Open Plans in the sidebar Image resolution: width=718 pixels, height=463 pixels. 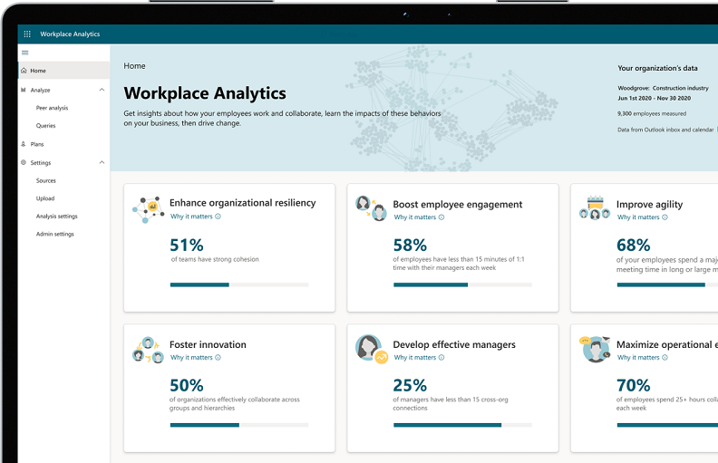pyautogui.click(x=37, y=144)
